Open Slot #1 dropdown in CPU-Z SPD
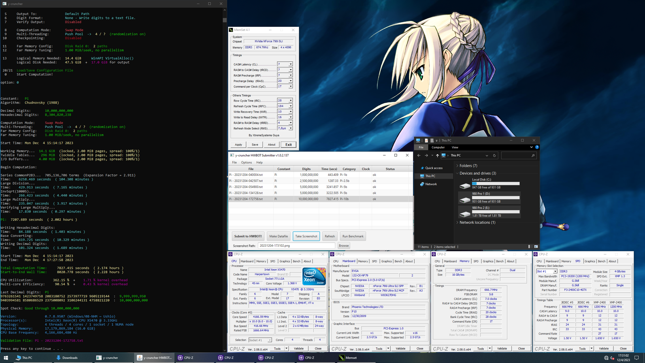645x363 pixels. (555, 271)
